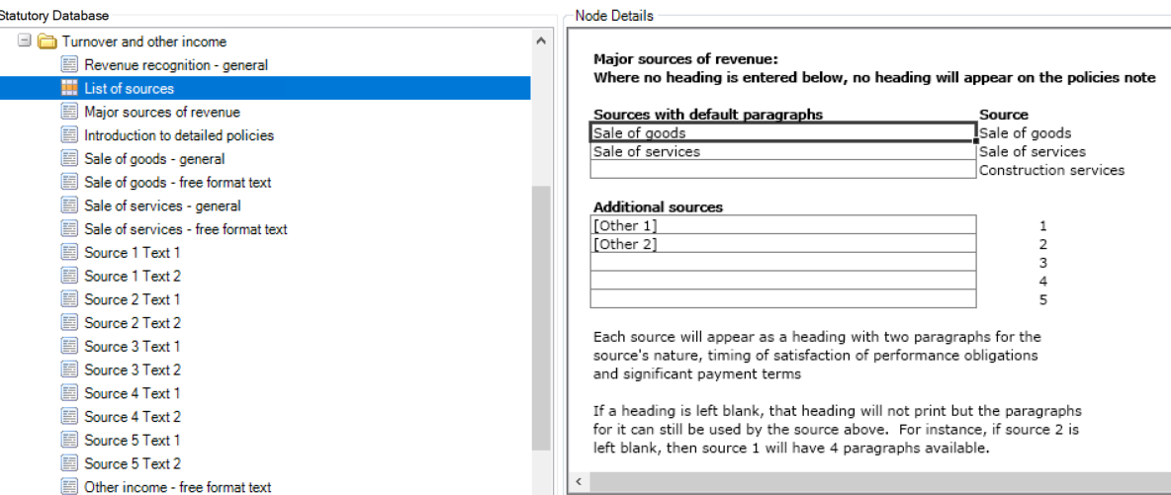Open Other income - free format text node
This screenshot has height=495, width=1171.
pyautogui.click(x=178, y=487)
